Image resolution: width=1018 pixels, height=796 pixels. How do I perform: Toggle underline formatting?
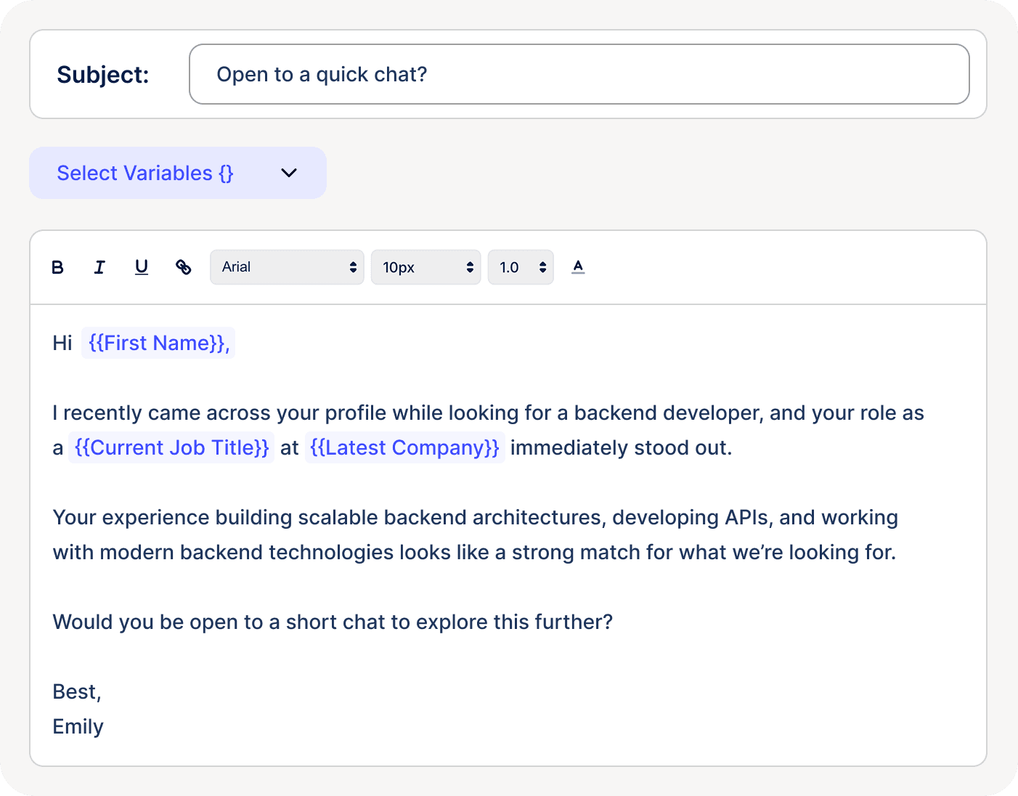click(142, 267)
